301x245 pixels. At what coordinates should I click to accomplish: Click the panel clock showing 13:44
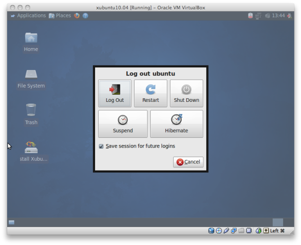pos(279,16)
